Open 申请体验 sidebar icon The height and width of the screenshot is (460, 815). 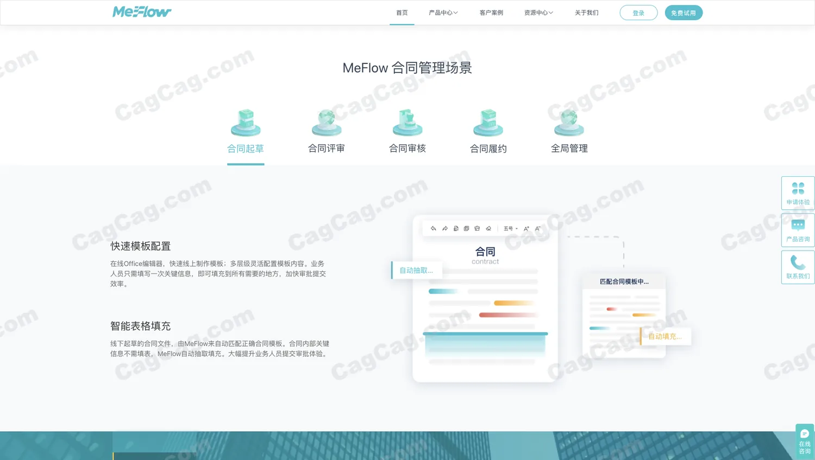click(x=798, y=193)
